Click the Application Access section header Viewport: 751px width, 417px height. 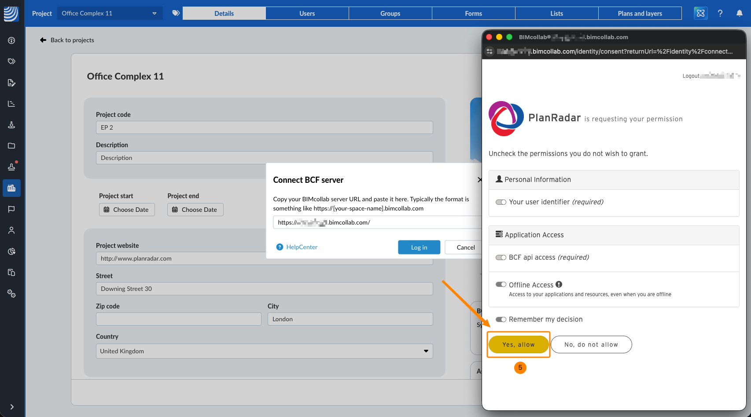point(614,235)
